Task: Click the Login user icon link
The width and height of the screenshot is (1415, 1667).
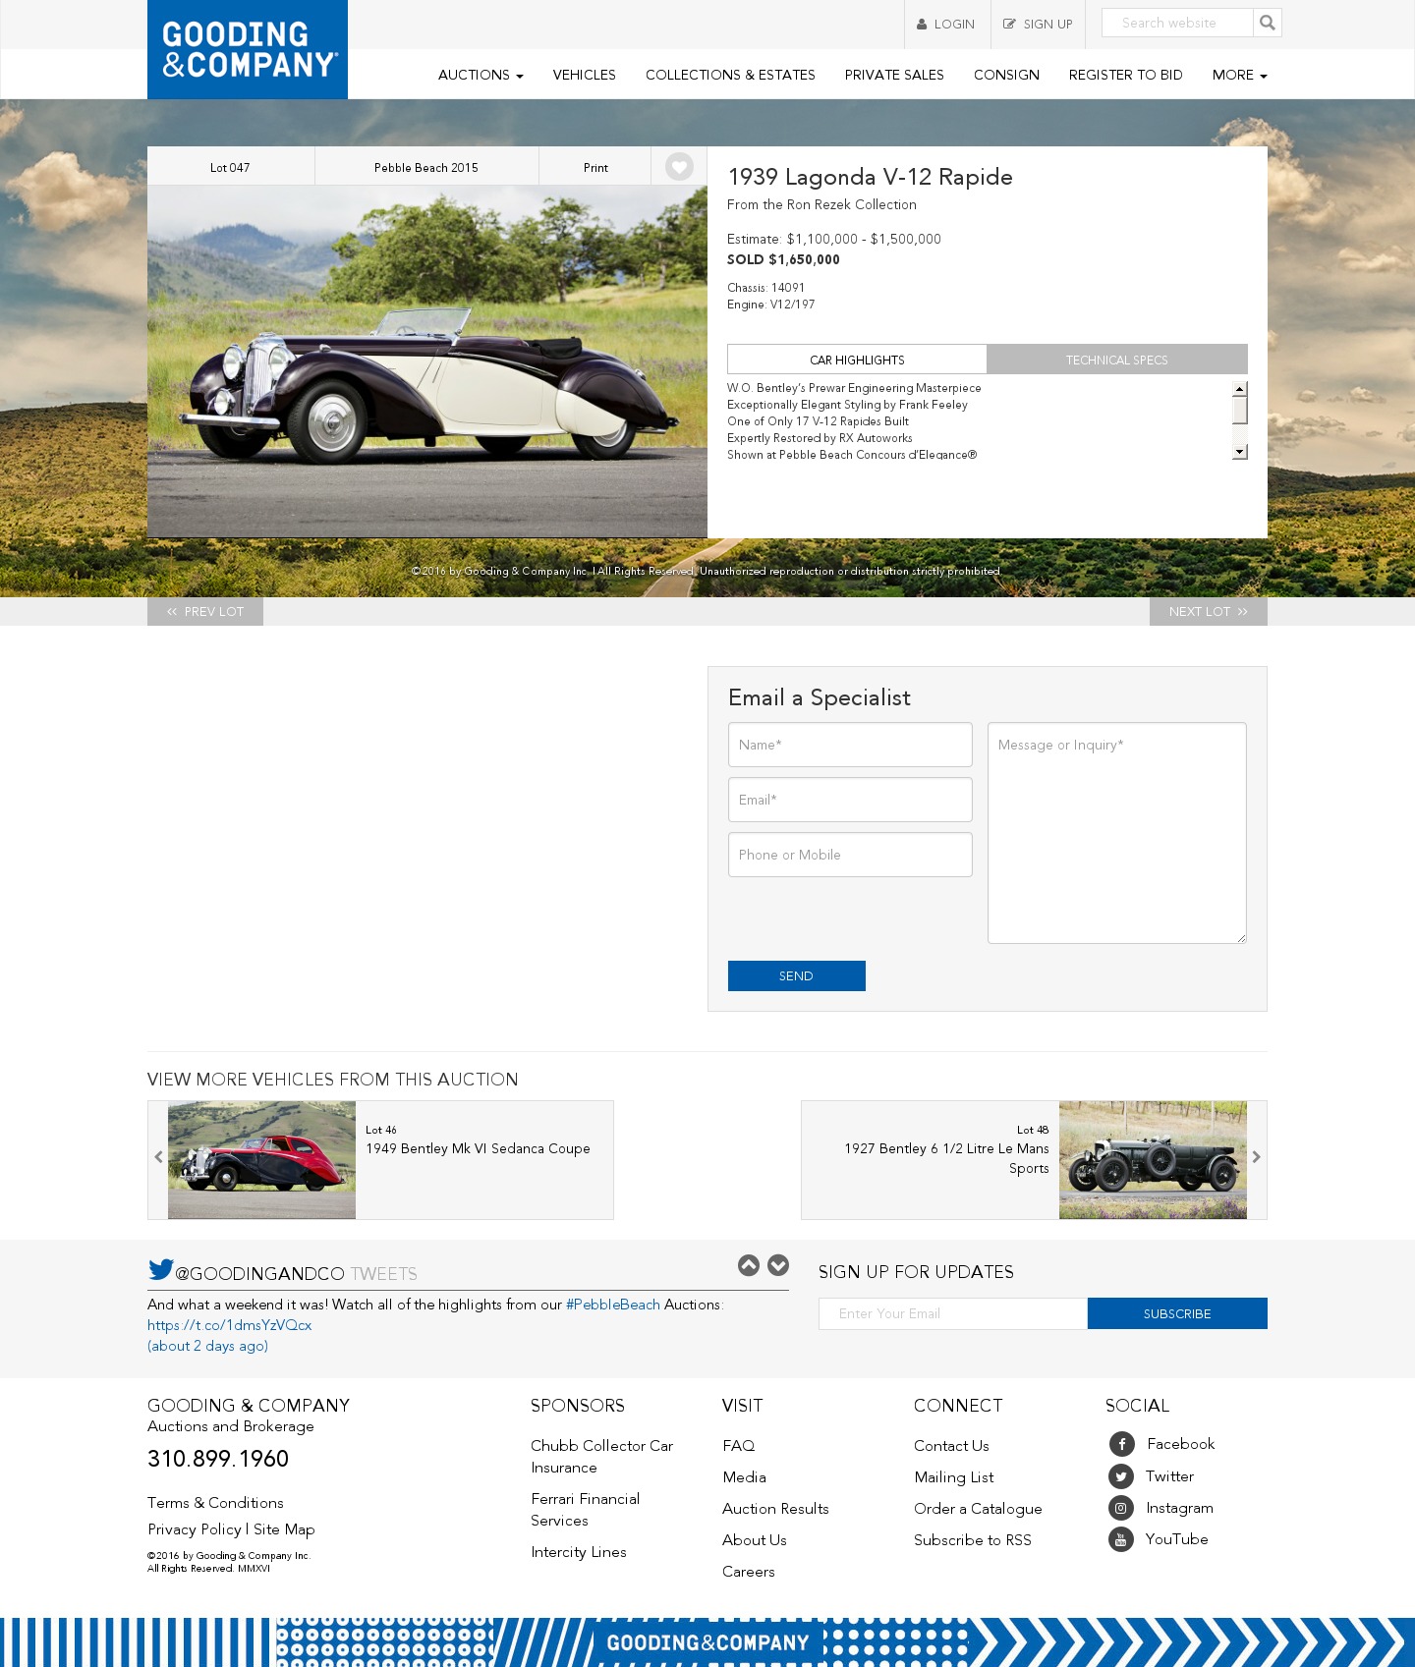Action: tap(946, 25)
